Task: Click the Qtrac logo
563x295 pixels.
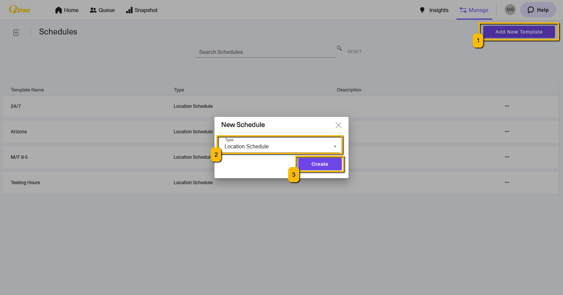Action: pos(20,10)
